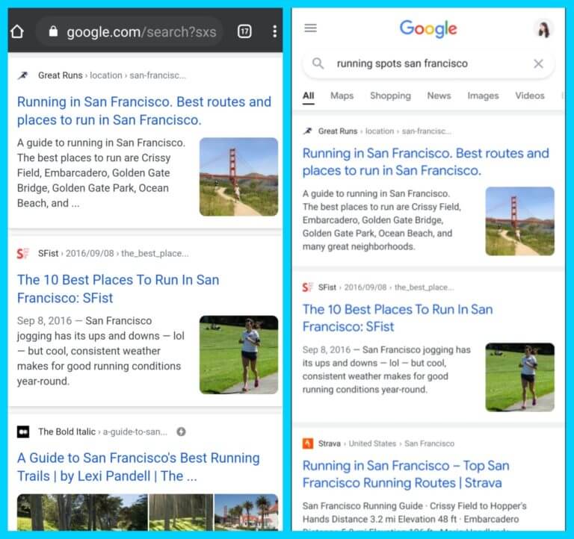Open Great Runs result link in right panel
The height and width of the screenshot is (539, 574).
click(x=425, y=162)
